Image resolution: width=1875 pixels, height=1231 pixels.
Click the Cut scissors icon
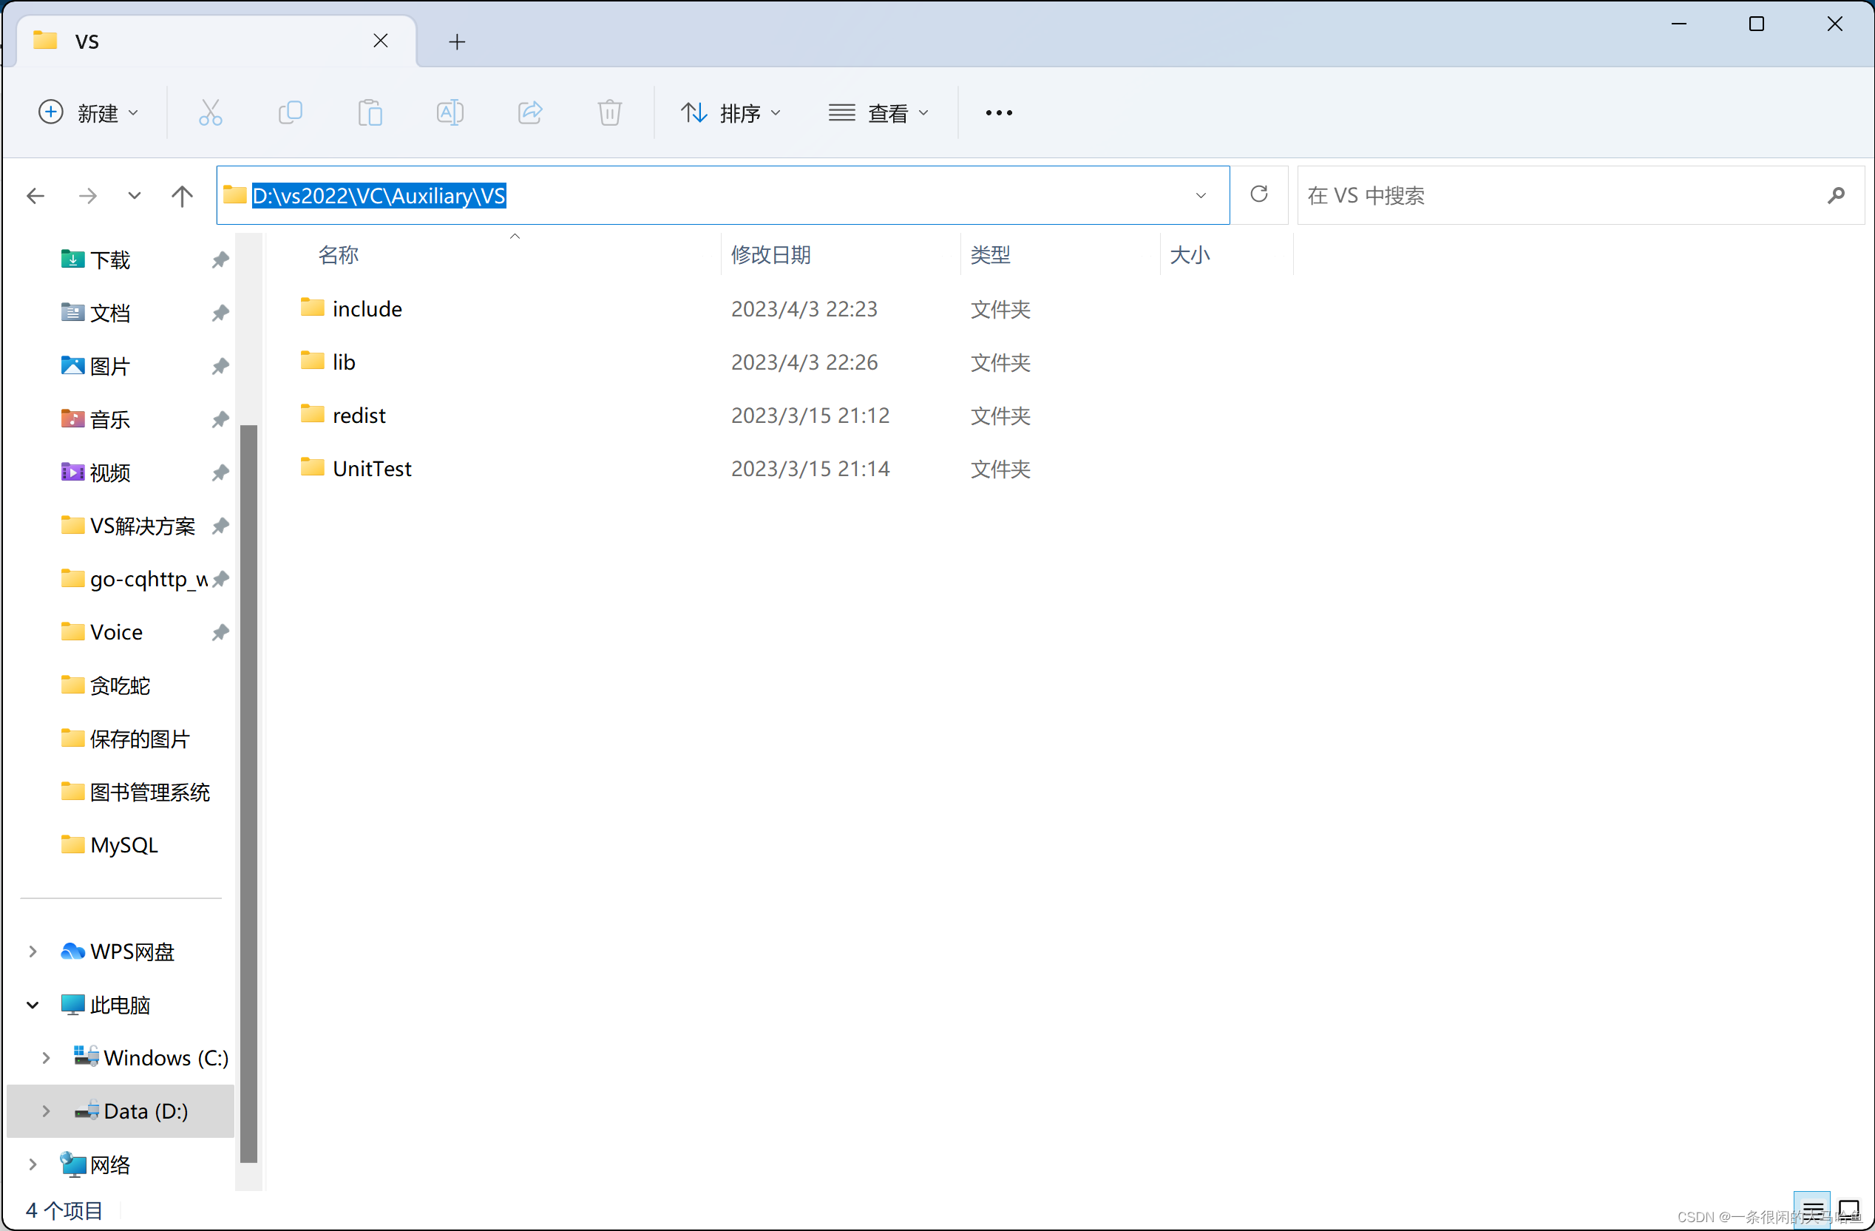(211, 112)
